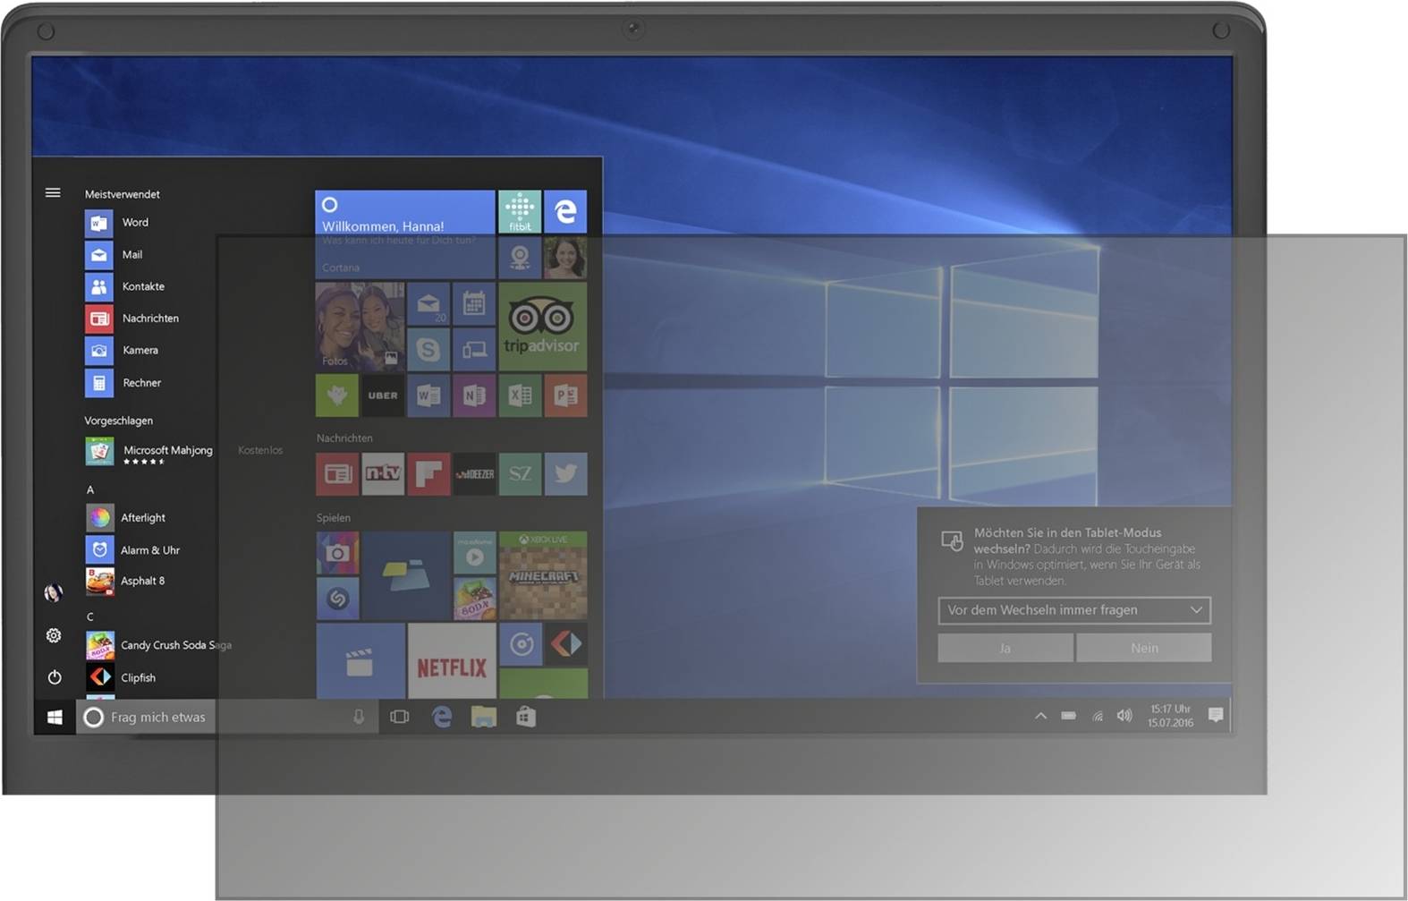The height and width of the screenshot is (901, 1408).
Task: Open the Cortana welcome tile
Action: 405,234
